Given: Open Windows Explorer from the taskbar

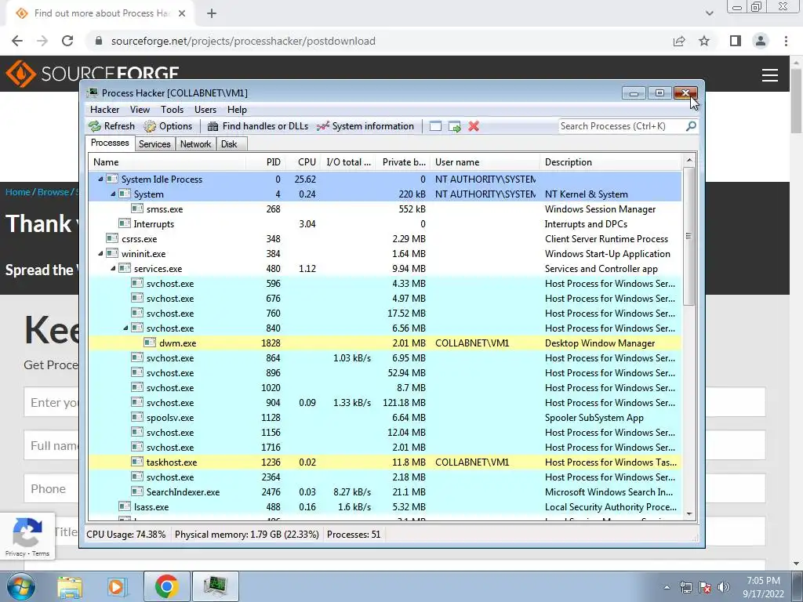Looking at the screenshot, I should point(70,586).
